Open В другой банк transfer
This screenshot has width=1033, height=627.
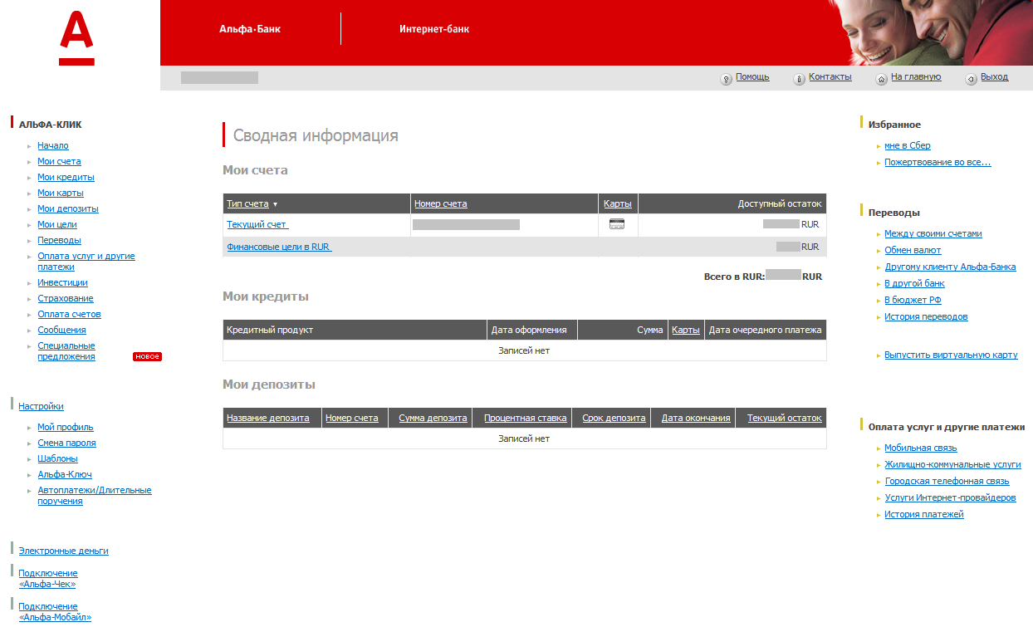[914, 283]
